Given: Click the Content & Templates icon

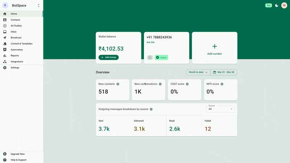Looking at the screenshot, I should coord(5,43).
